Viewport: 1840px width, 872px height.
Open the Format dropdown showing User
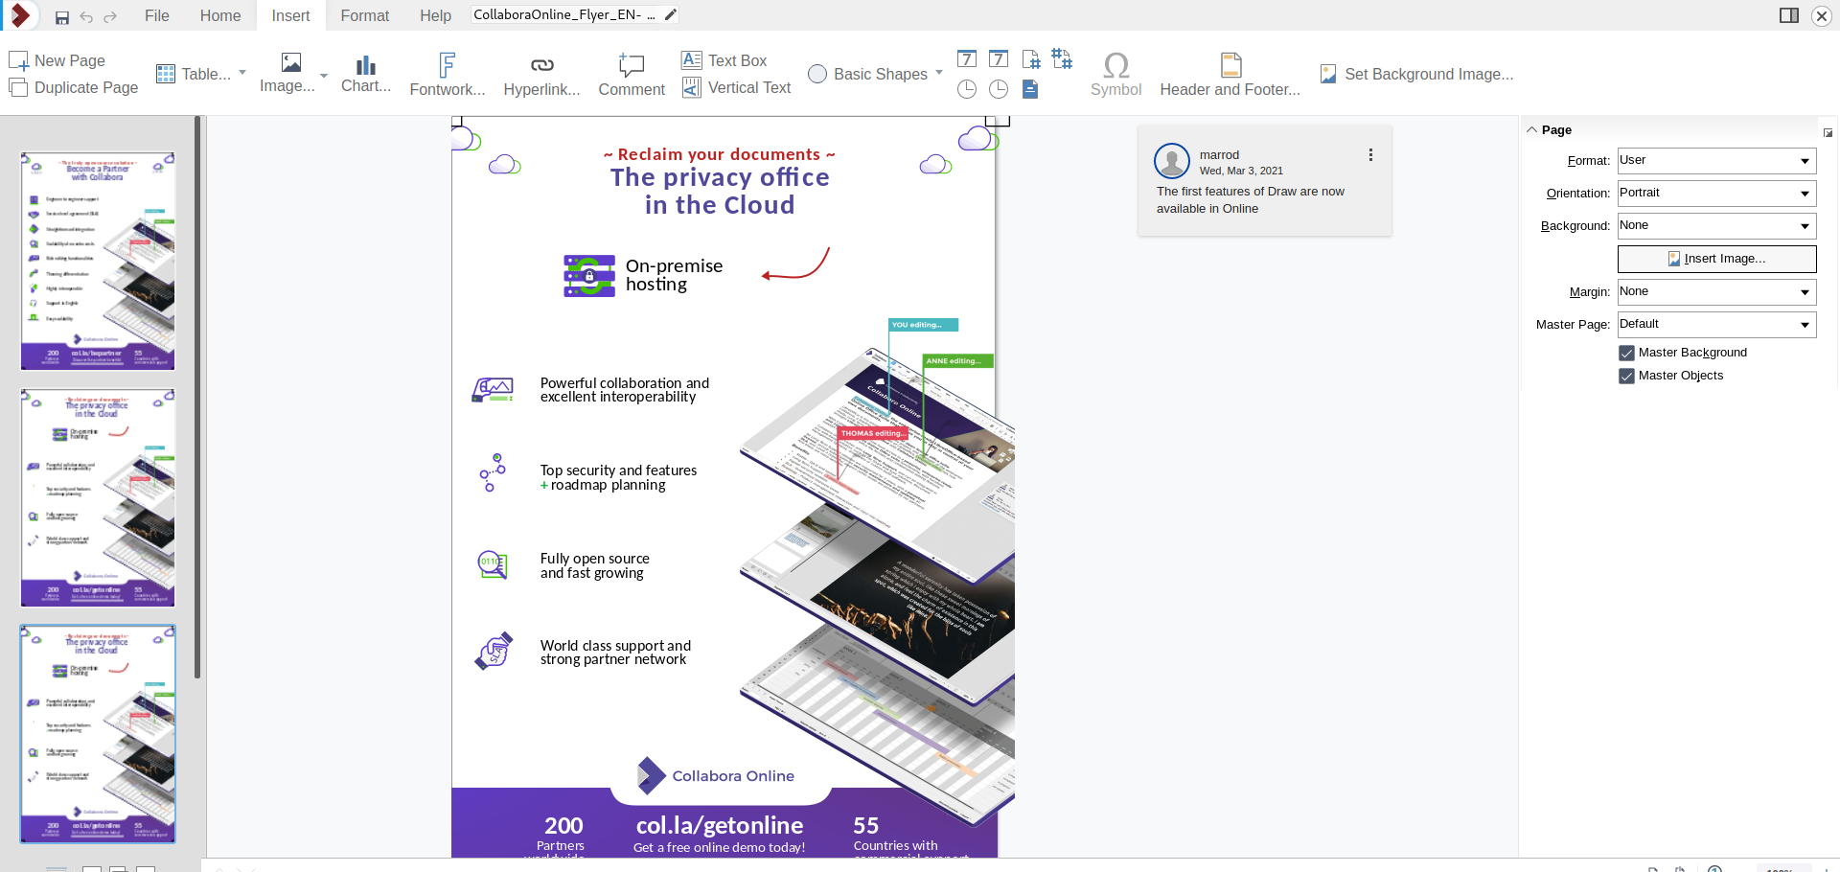pos(1716,161)
